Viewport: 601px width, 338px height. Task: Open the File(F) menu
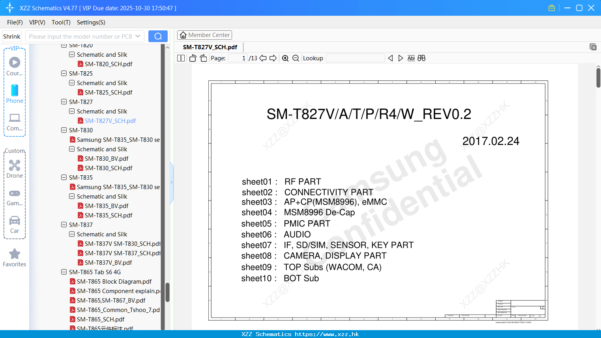[x=15, y=22]
